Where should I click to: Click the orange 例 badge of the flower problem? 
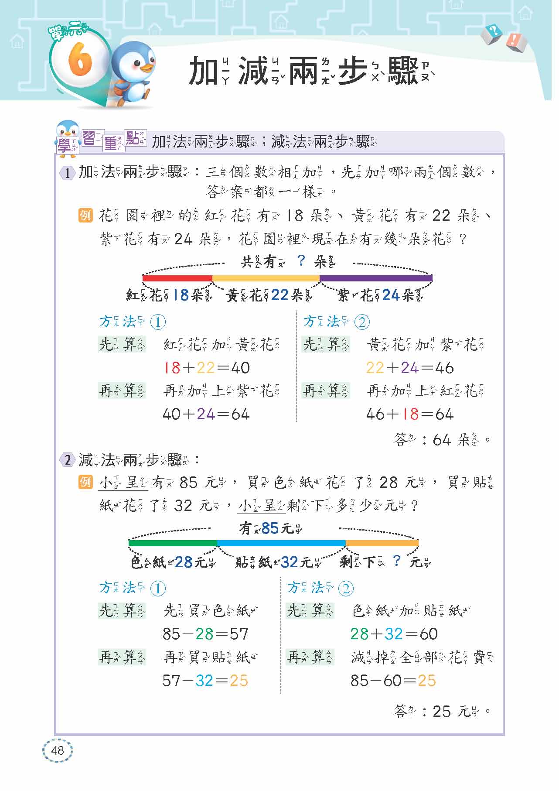86,215
